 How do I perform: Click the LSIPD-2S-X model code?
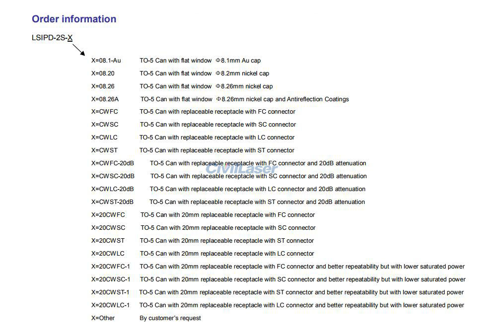[52, 38]
